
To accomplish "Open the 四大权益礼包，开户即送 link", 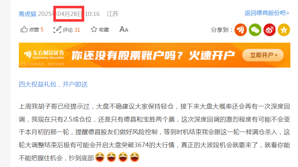I will pyautogui.click(x=53, y=84).
